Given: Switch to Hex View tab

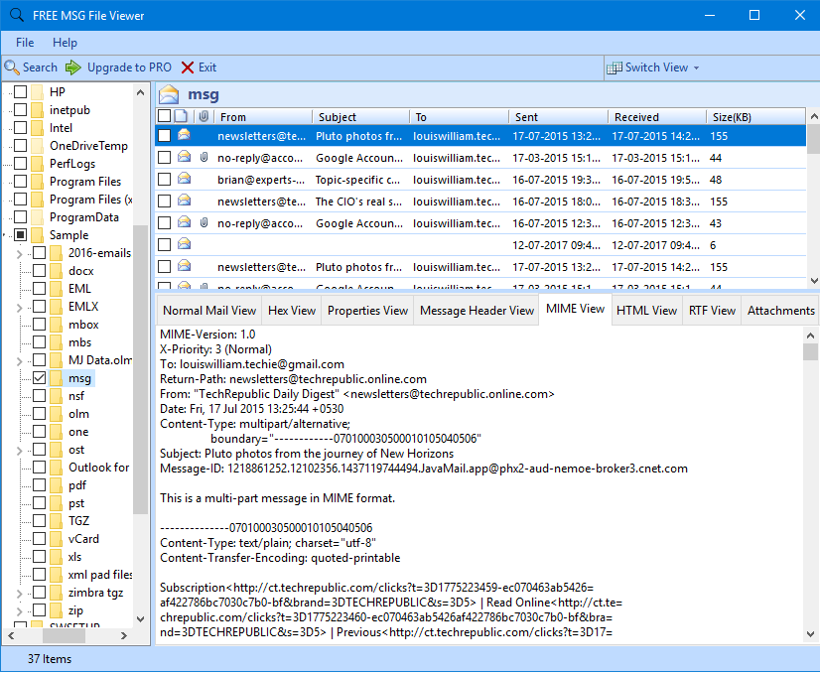Looking at the screenshot, I should 292,311.
